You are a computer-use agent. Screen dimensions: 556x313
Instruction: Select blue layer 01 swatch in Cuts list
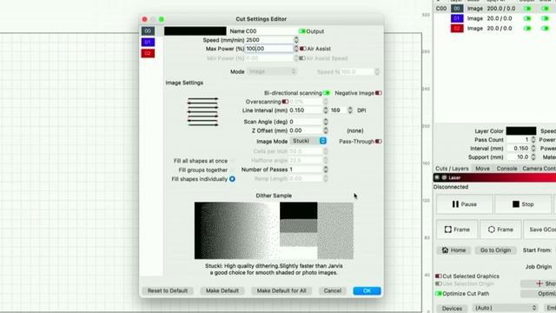[x=457, y=18]
